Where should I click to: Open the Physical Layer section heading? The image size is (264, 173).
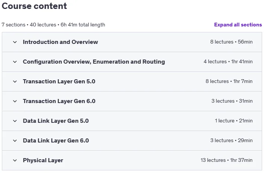(43, 160)
